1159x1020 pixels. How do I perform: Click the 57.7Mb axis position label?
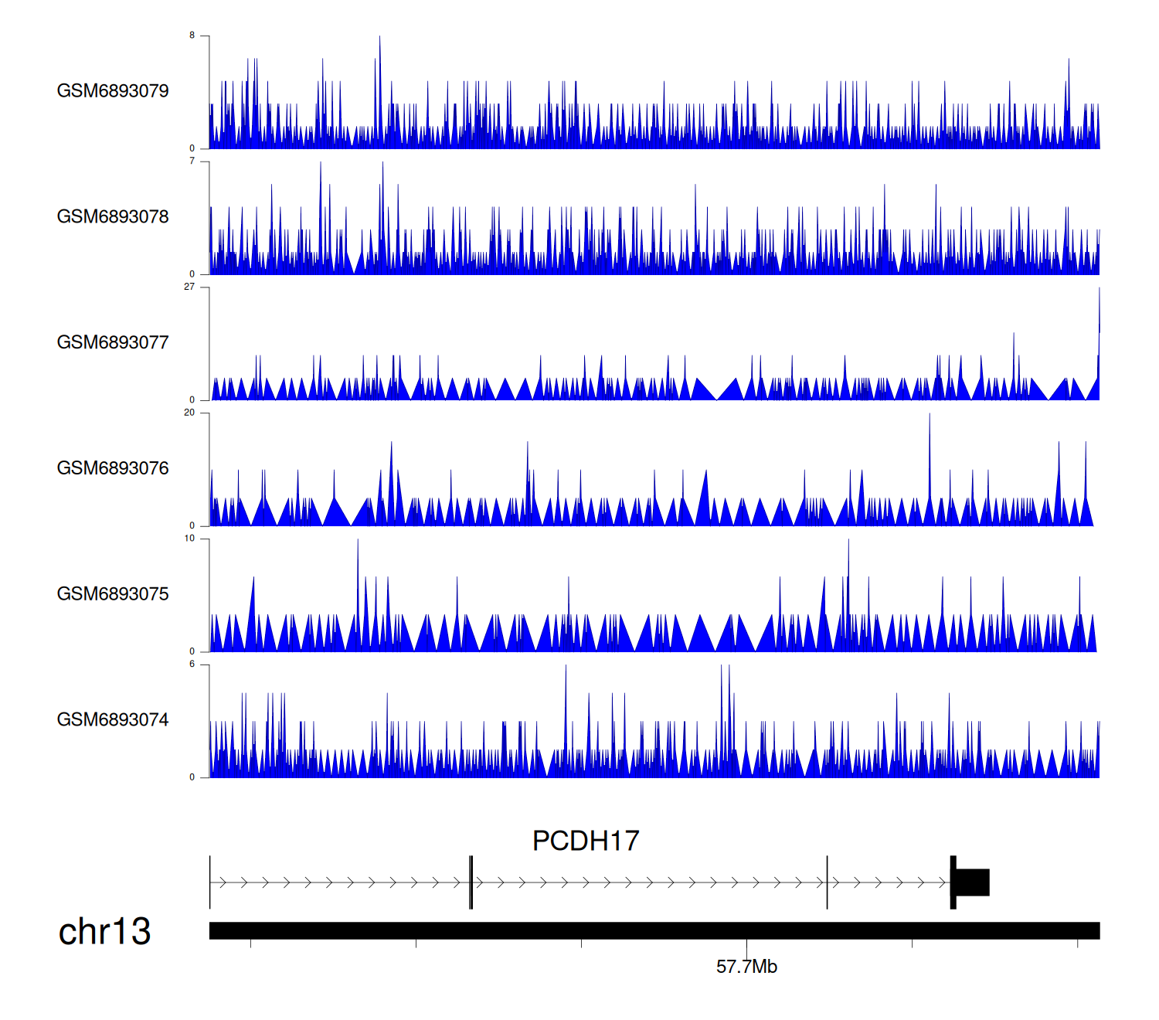(746, 967)
